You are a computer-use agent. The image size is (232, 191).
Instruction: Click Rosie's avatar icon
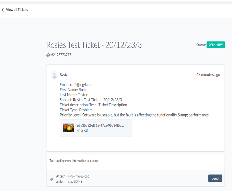pos(54,75)
